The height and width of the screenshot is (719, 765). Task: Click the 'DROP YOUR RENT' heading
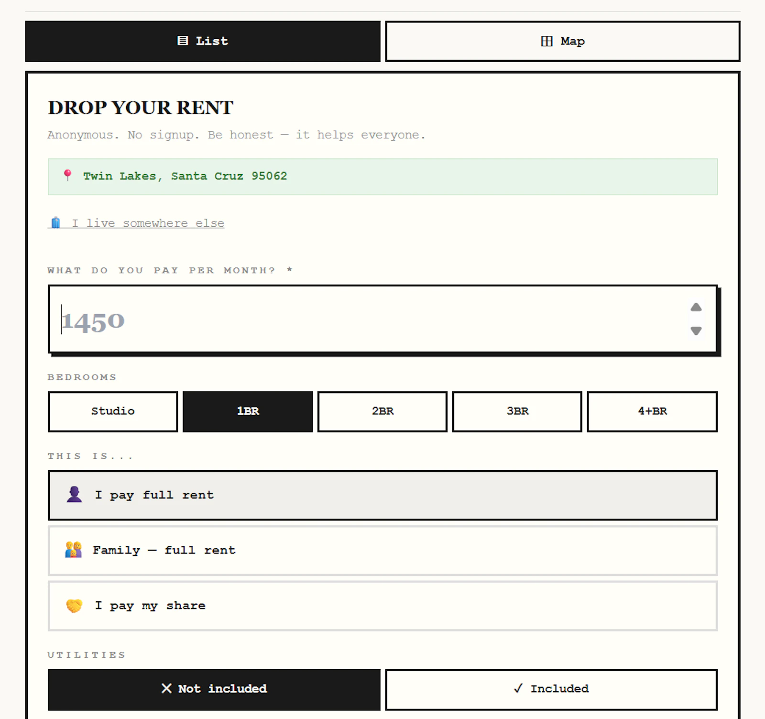[x=141, y=108]
